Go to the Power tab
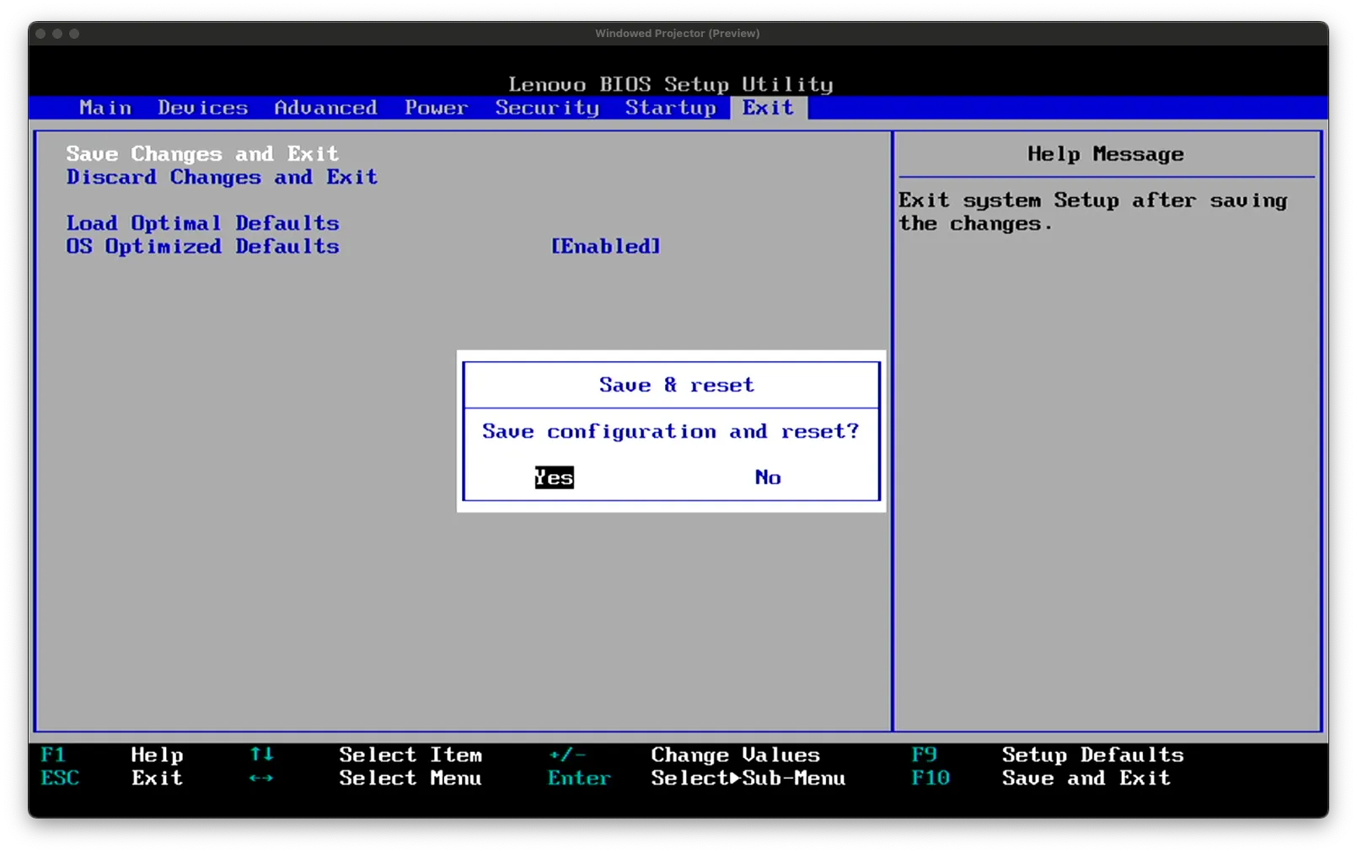This screenshot has height=853, width=1357. pos(436,108)
